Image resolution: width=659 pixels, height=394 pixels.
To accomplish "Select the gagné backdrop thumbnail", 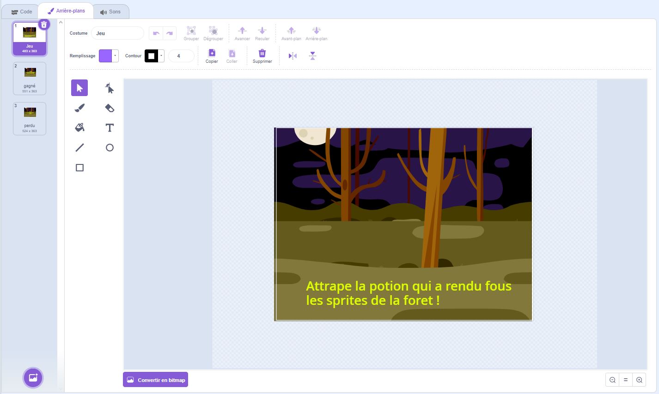I will tap(30, 78).
